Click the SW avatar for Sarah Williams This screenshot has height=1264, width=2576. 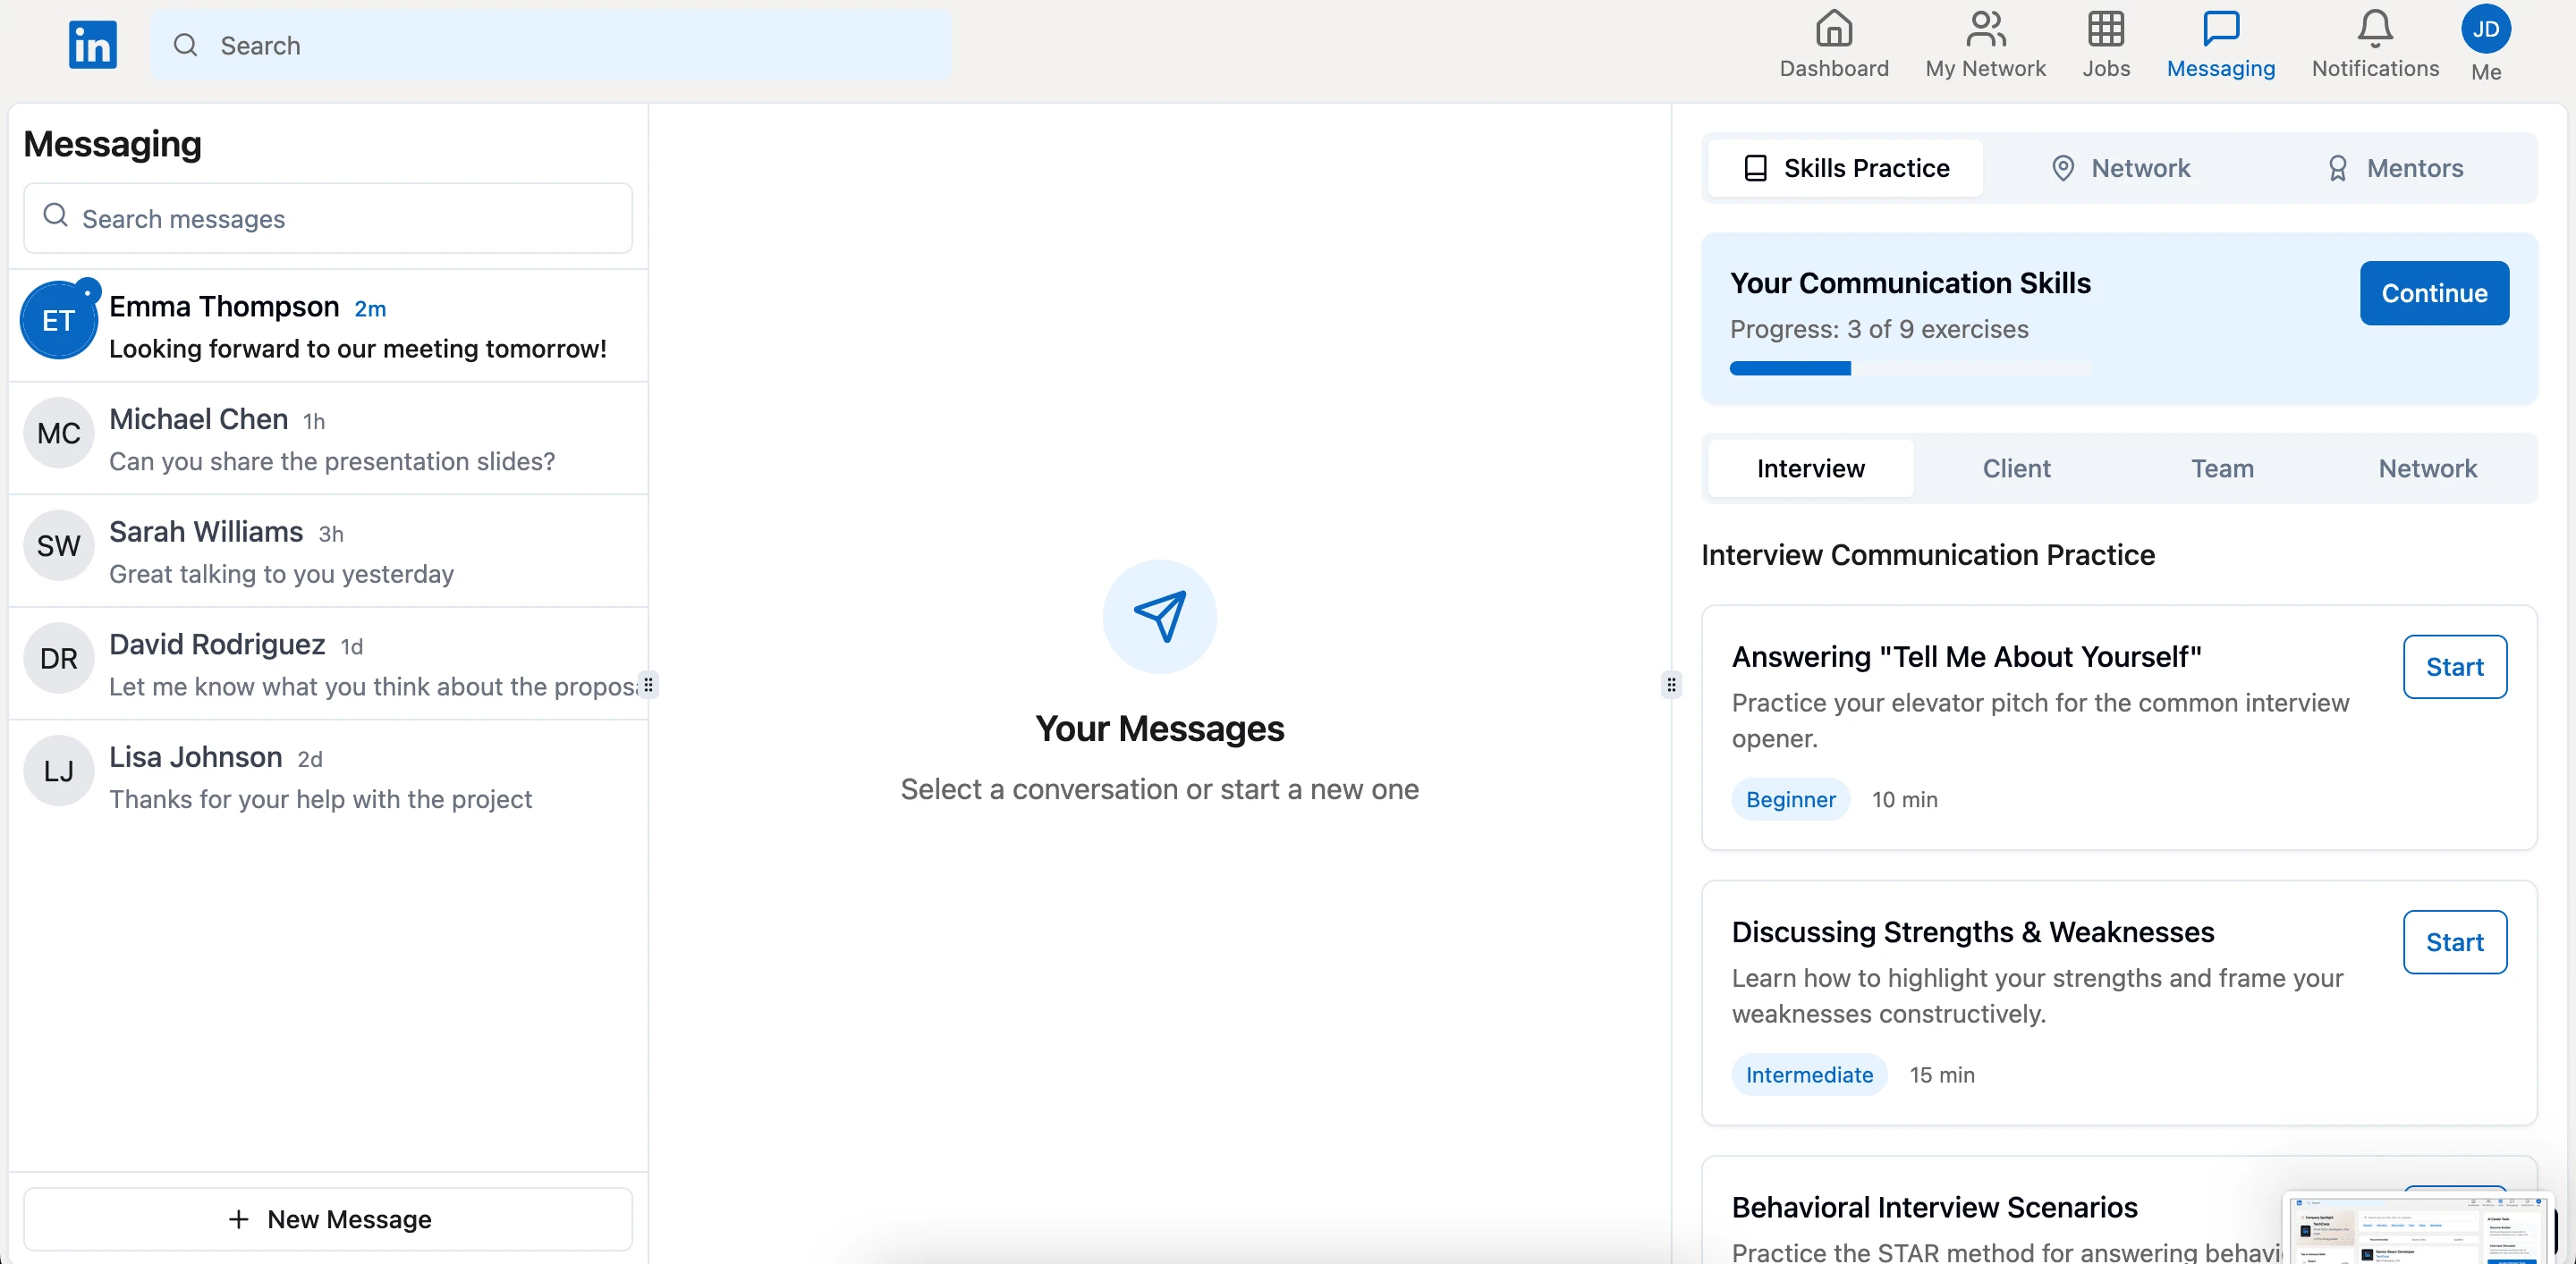click(58, 545)
